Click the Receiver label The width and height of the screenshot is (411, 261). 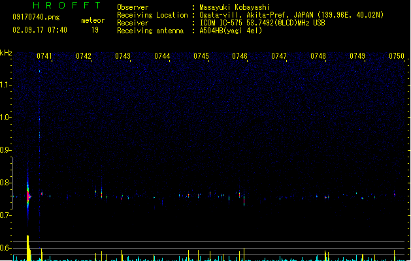[x=133, y=23]
